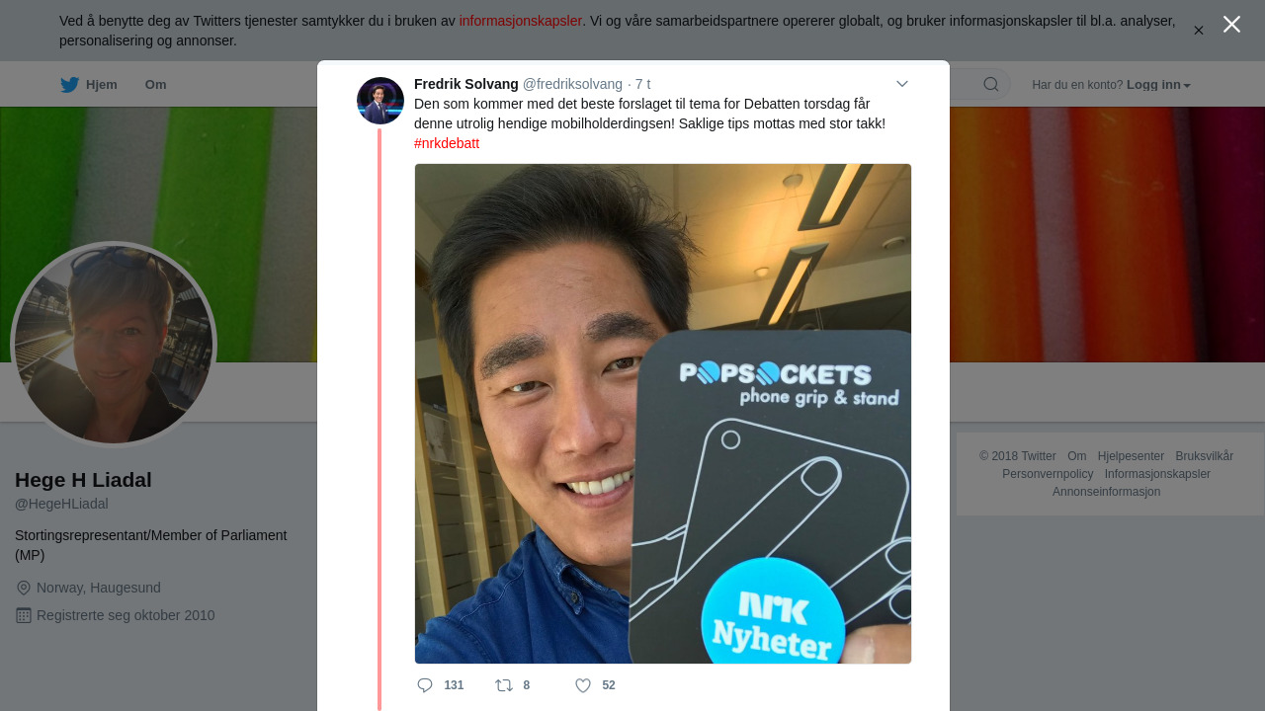Image resolution: width=1265 pixels, height=711 pixels.
Task: Open Personvernpolicy footer link
Action: click(x=1048, y=474)
